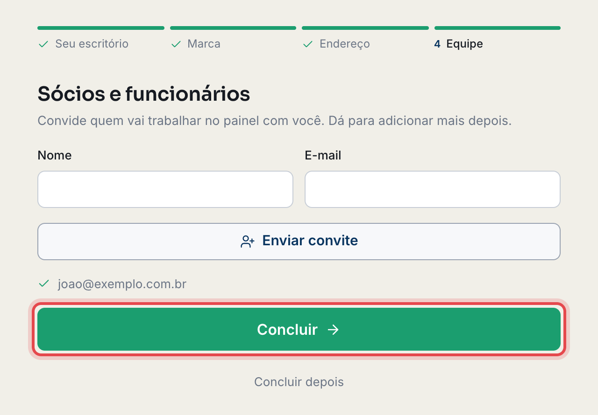The image size is (598, 415).
Task: Click the add-person icon in Enviar convite
Action: click(x=248, y=242)
